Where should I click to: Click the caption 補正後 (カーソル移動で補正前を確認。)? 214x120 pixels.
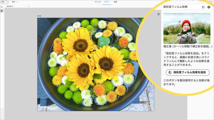point(188,46)
